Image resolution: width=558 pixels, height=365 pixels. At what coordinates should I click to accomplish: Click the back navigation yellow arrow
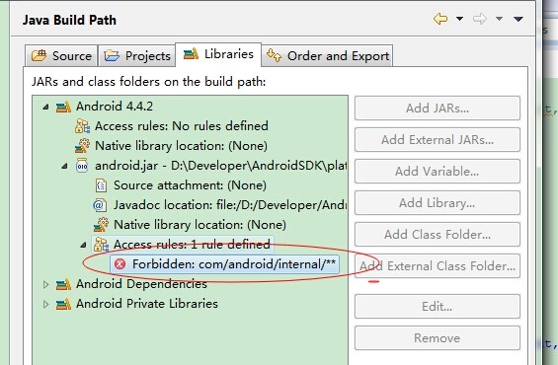(440, 19)
